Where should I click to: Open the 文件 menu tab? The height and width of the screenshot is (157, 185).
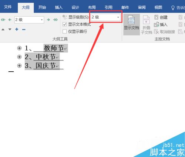point(8,7)
